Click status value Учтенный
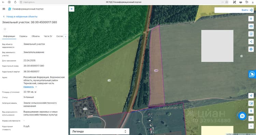The height and width of the screenshot is (135, 256). (29, 97)
